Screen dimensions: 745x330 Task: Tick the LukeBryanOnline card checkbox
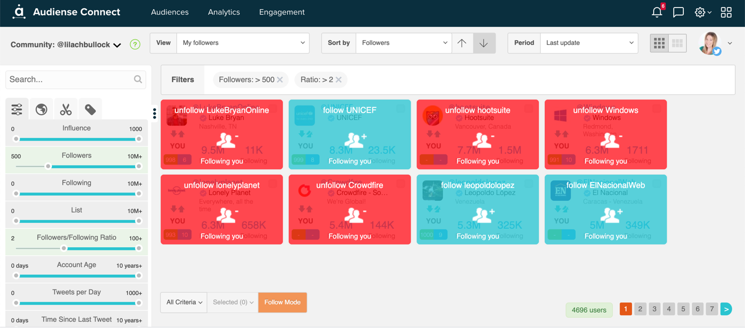coord(273,109)
